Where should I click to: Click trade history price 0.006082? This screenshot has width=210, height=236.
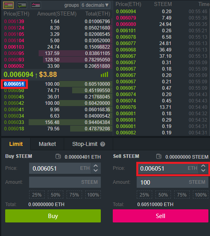pos(126,133)
